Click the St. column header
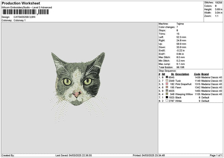This screenshot has height=158, width=224. point(172,74)
